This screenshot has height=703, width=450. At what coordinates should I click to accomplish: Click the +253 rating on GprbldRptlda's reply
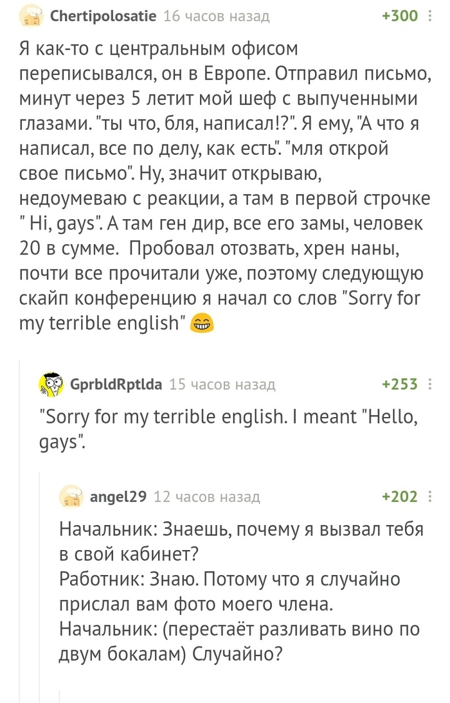click(x=400, y=385)
